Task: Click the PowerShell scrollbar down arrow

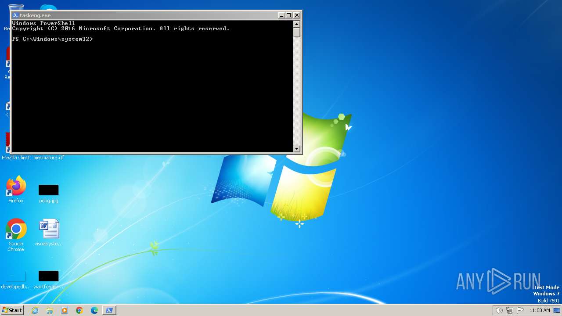Action: click(297, 149)
